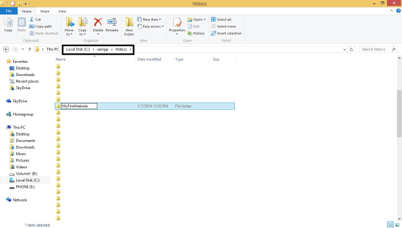
Task: Click the Copy icon in Clipboard group
Action: coord(8,24)
